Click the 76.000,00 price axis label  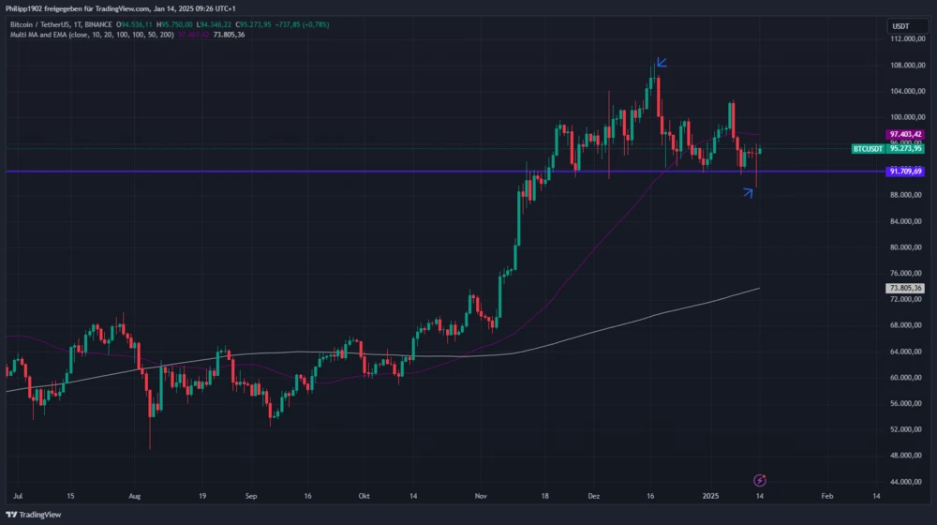[907, 273]
